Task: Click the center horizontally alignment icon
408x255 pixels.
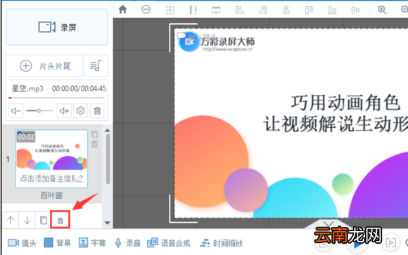Action: [x=286, y=10]
